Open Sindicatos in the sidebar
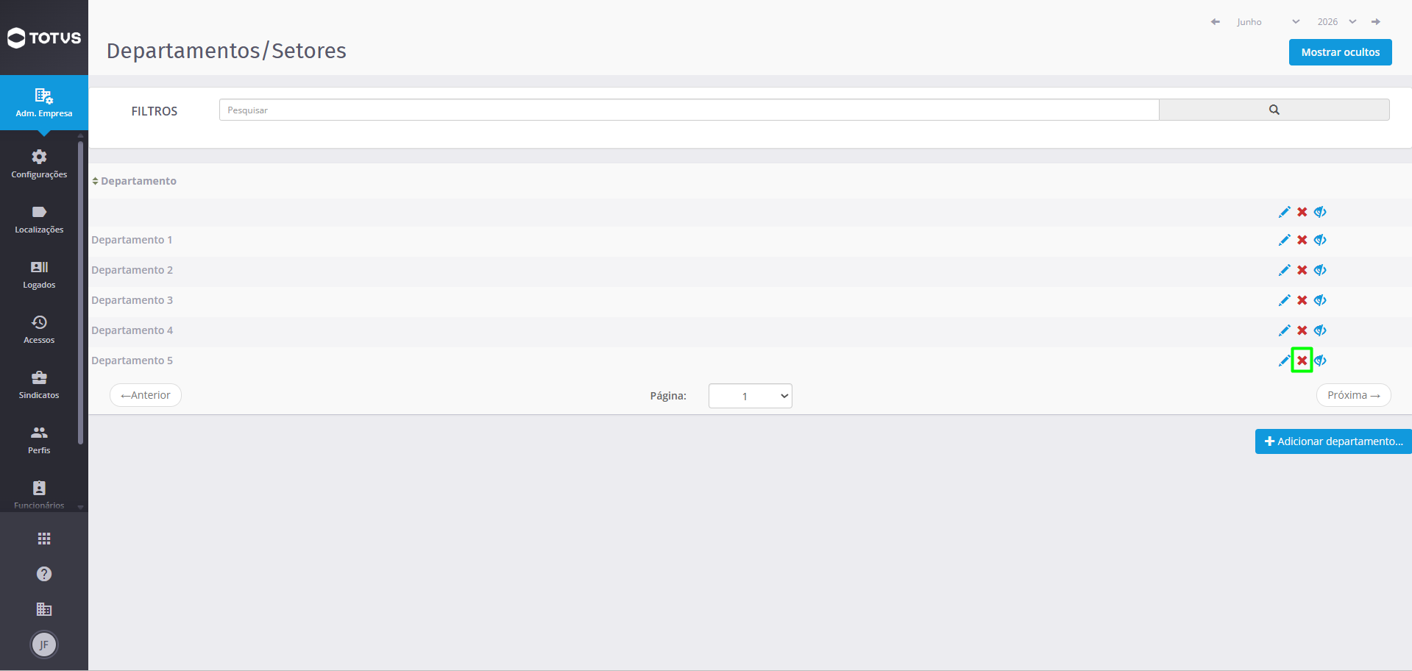Viewport: 1412px width, 671px height. [x=39, y=385]
